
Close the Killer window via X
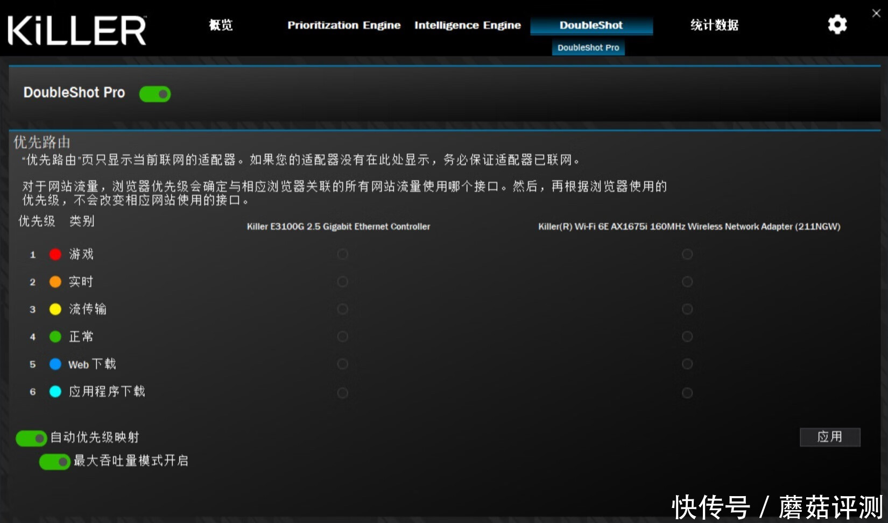point(876,13)
